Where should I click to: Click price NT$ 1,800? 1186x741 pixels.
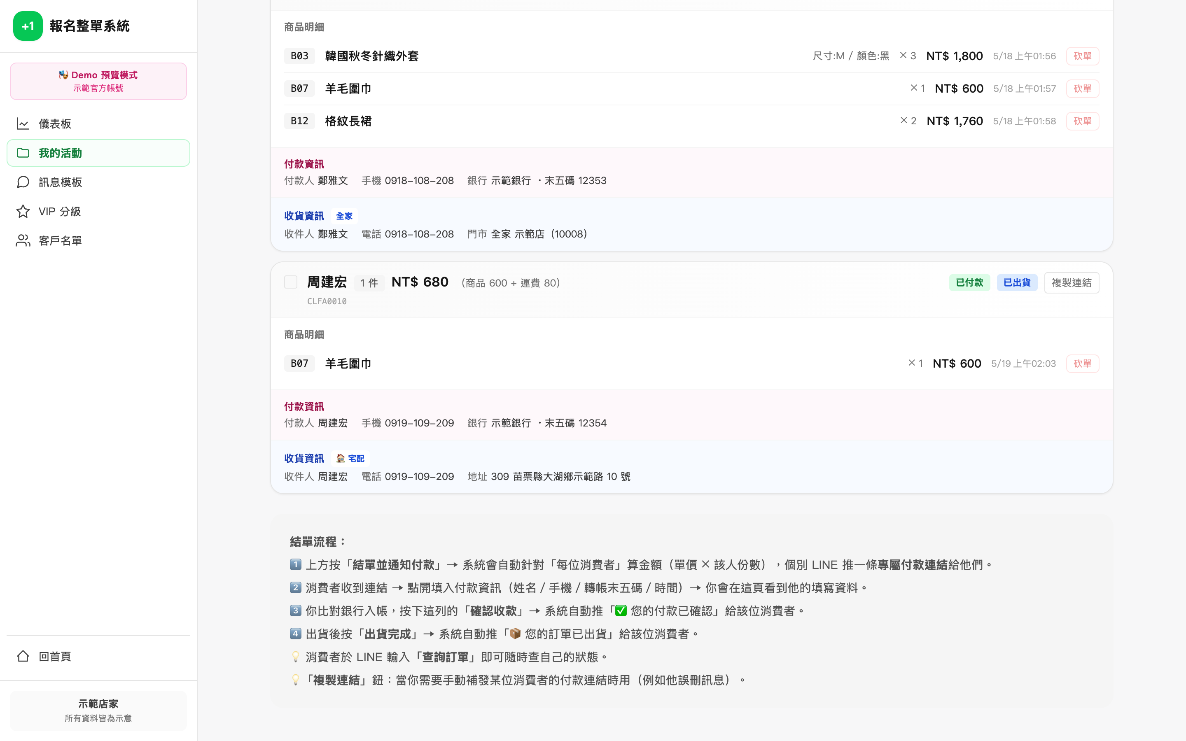tap(954, 56)
